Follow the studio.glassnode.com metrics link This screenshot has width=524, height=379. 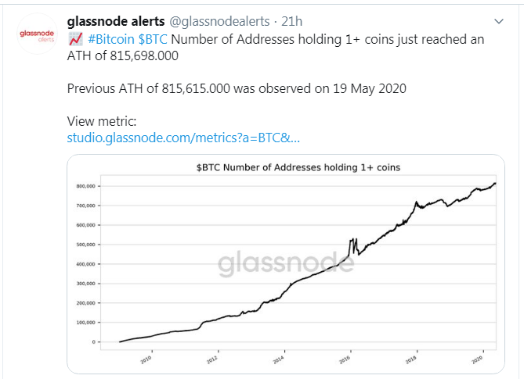click(184, 138)
